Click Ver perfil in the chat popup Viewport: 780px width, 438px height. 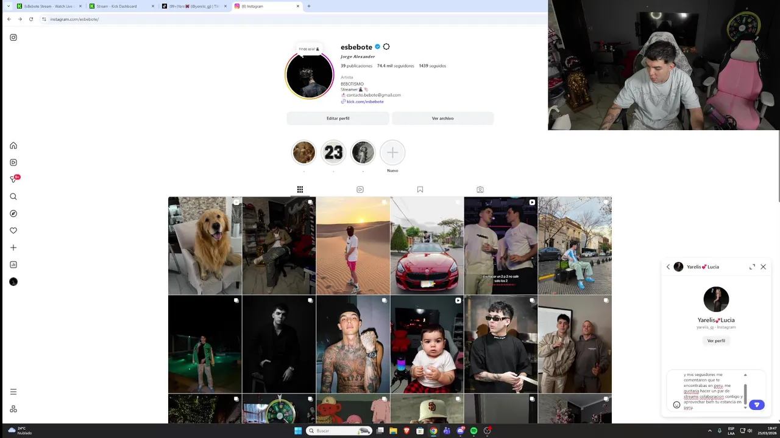[x=716, y=341]
